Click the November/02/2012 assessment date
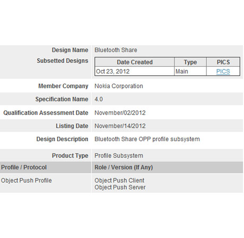This screenshot has height=238, width=244. tap(120, 113)
